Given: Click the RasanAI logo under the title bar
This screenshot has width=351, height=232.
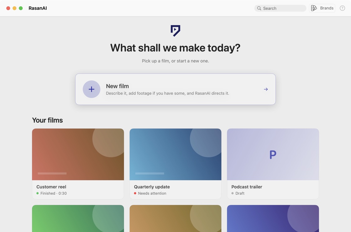Looking at the screenshot, I should (175, 31).
